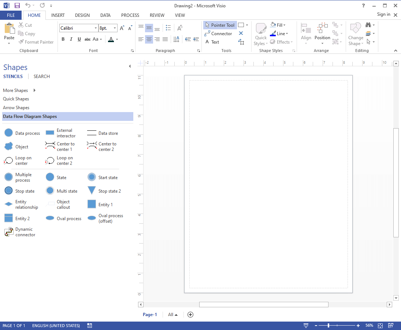This screenshot has height=330, width=401.
Task: Switch to the INSERT ribbon tab
Action: click(x=58, y=15)
